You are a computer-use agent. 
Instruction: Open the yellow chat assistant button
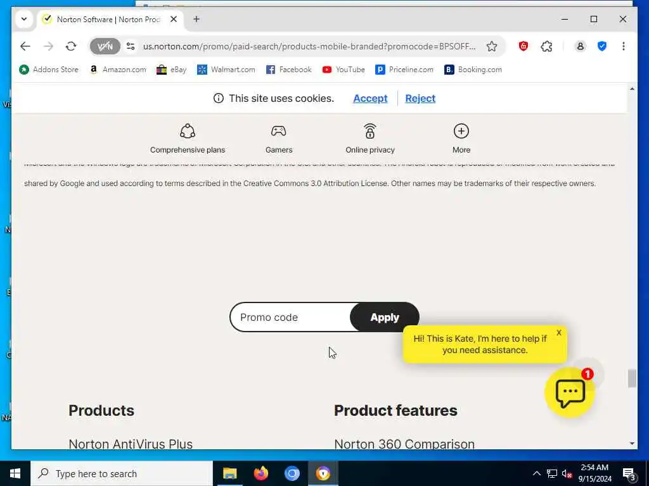pyautogui.click(x=570, y=392)
